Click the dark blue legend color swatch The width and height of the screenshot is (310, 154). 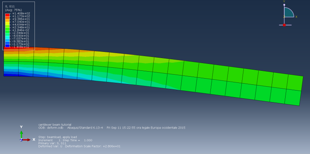[x=7, y=46]
